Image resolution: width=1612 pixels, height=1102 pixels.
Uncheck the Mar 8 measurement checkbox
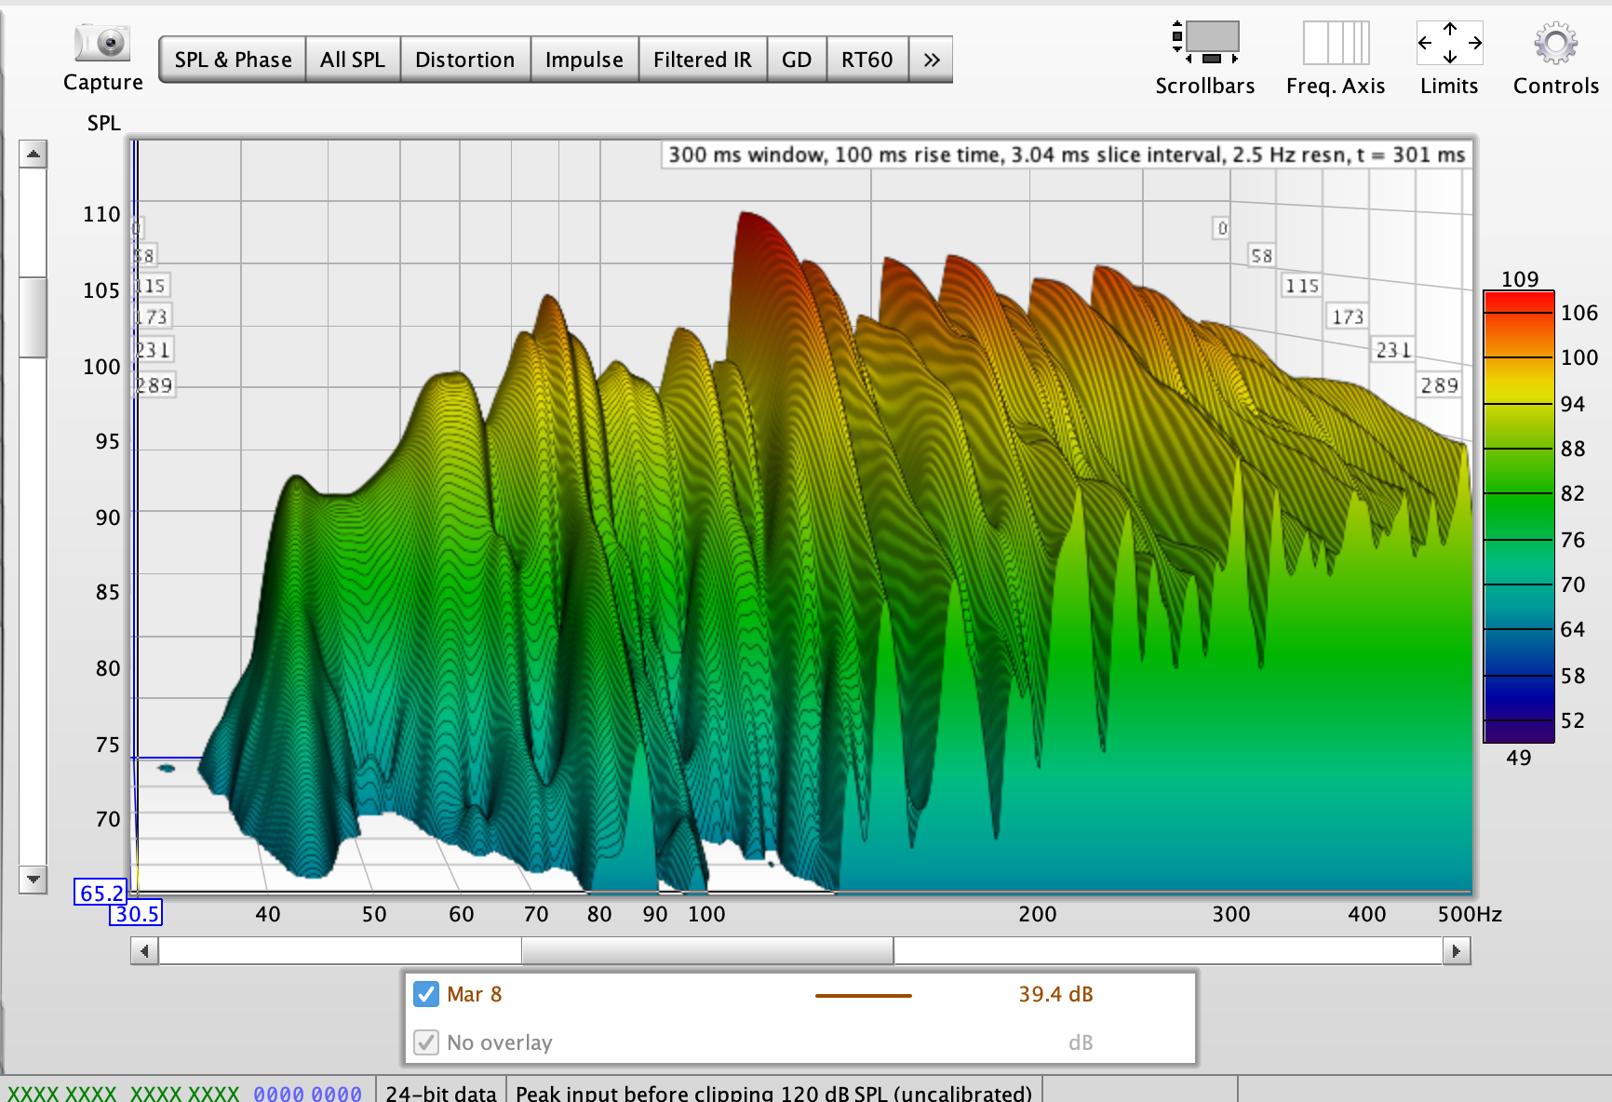(x=426, y=994)
